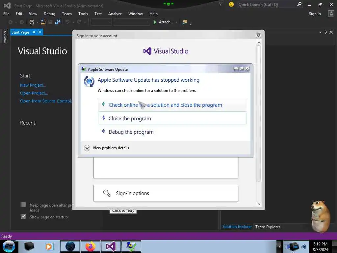Open Solution Explorer window position dropdown
The height and width of the screenshot is (253, 337).
(x=320, y=32)
